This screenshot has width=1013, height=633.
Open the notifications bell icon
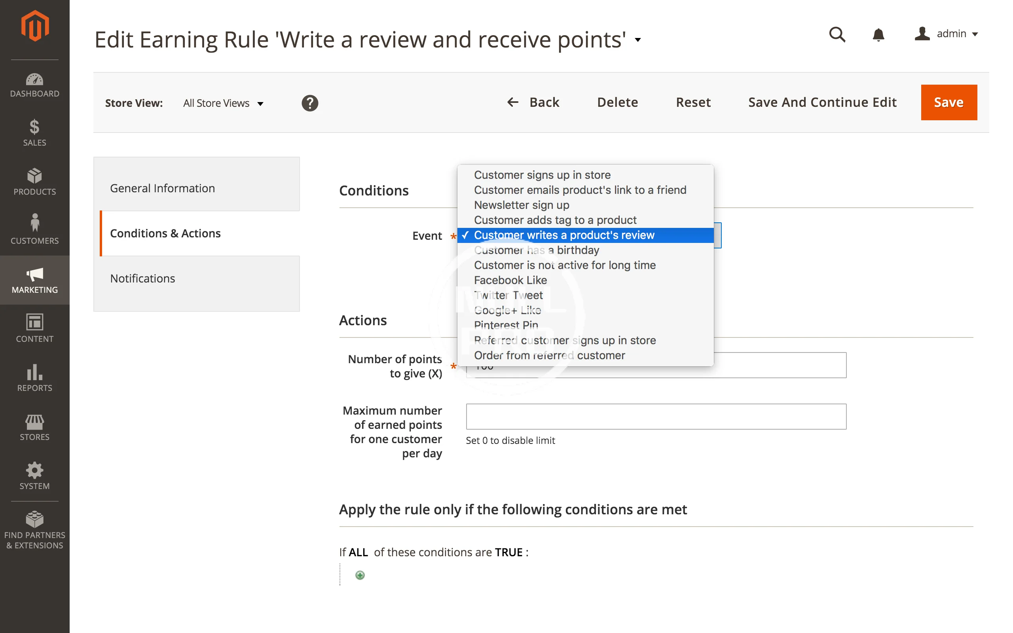point(878,34)
